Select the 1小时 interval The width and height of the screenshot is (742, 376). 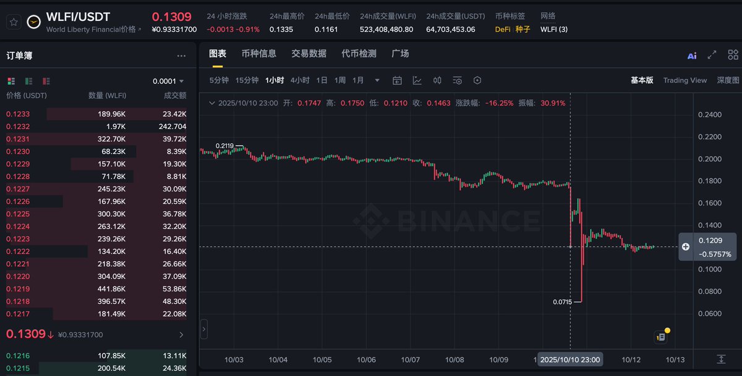(x=275, y=80)
